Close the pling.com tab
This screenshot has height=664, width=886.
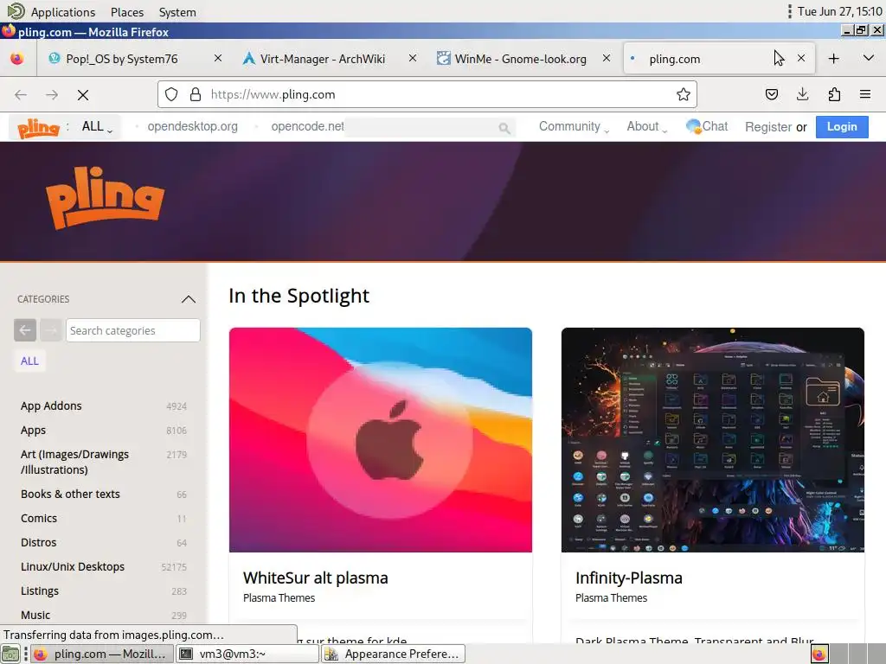(x=800, y=58)
